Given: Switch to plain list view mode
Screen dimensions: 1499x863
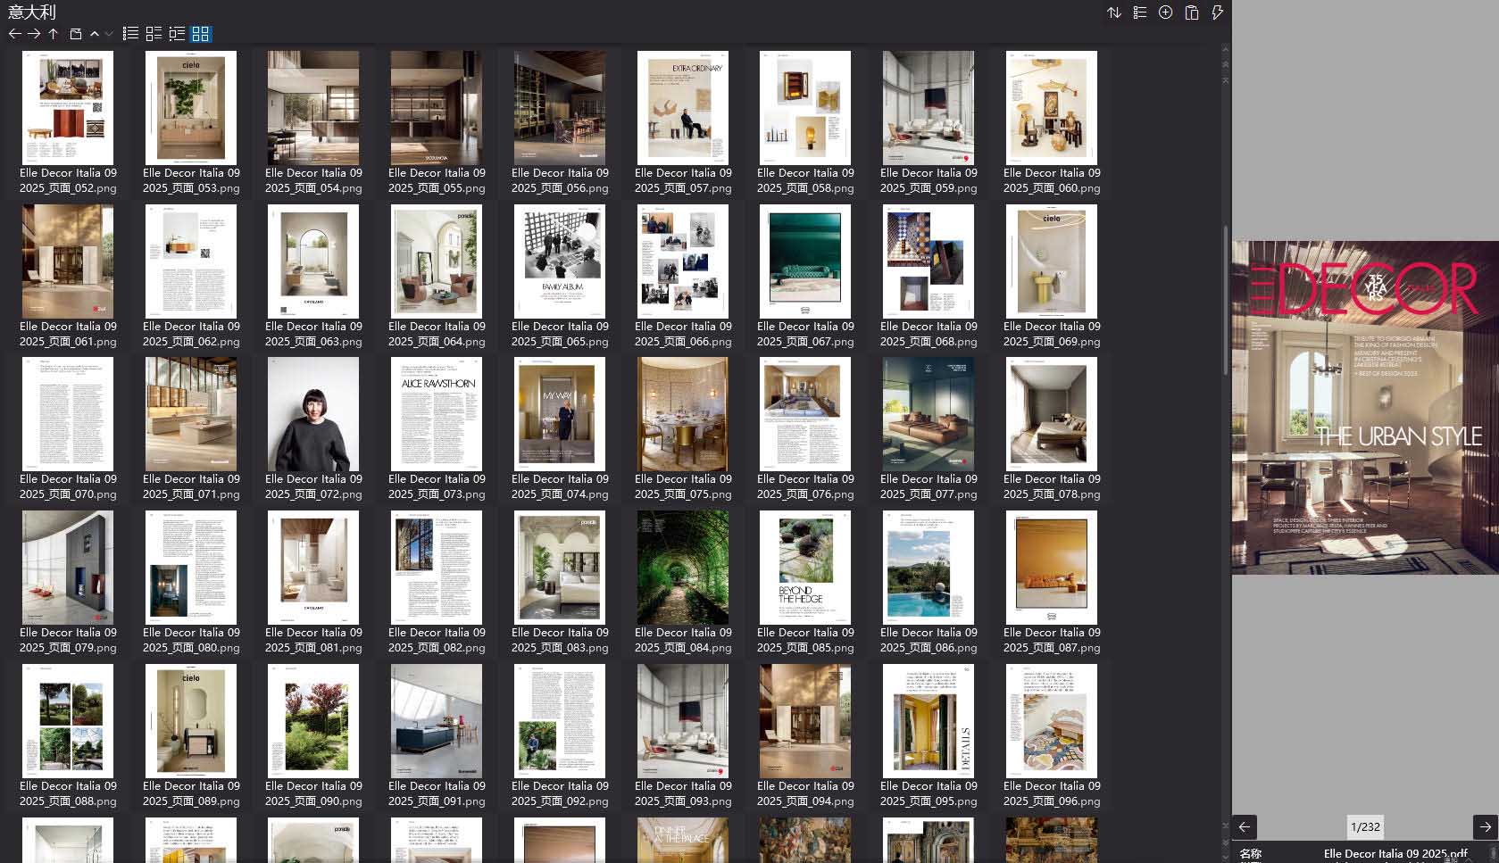Looking at the screenshot, I should (x=130, y=34).
